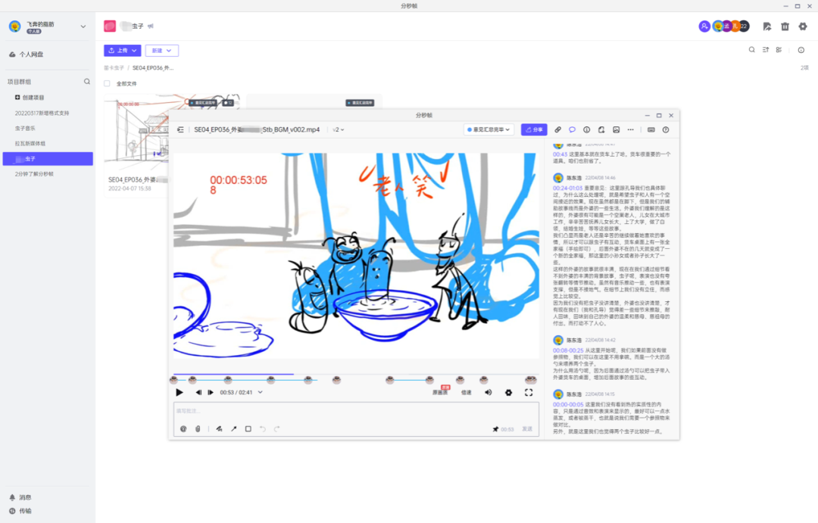Step back one frame
818x523 pixels.
(198, 392)
